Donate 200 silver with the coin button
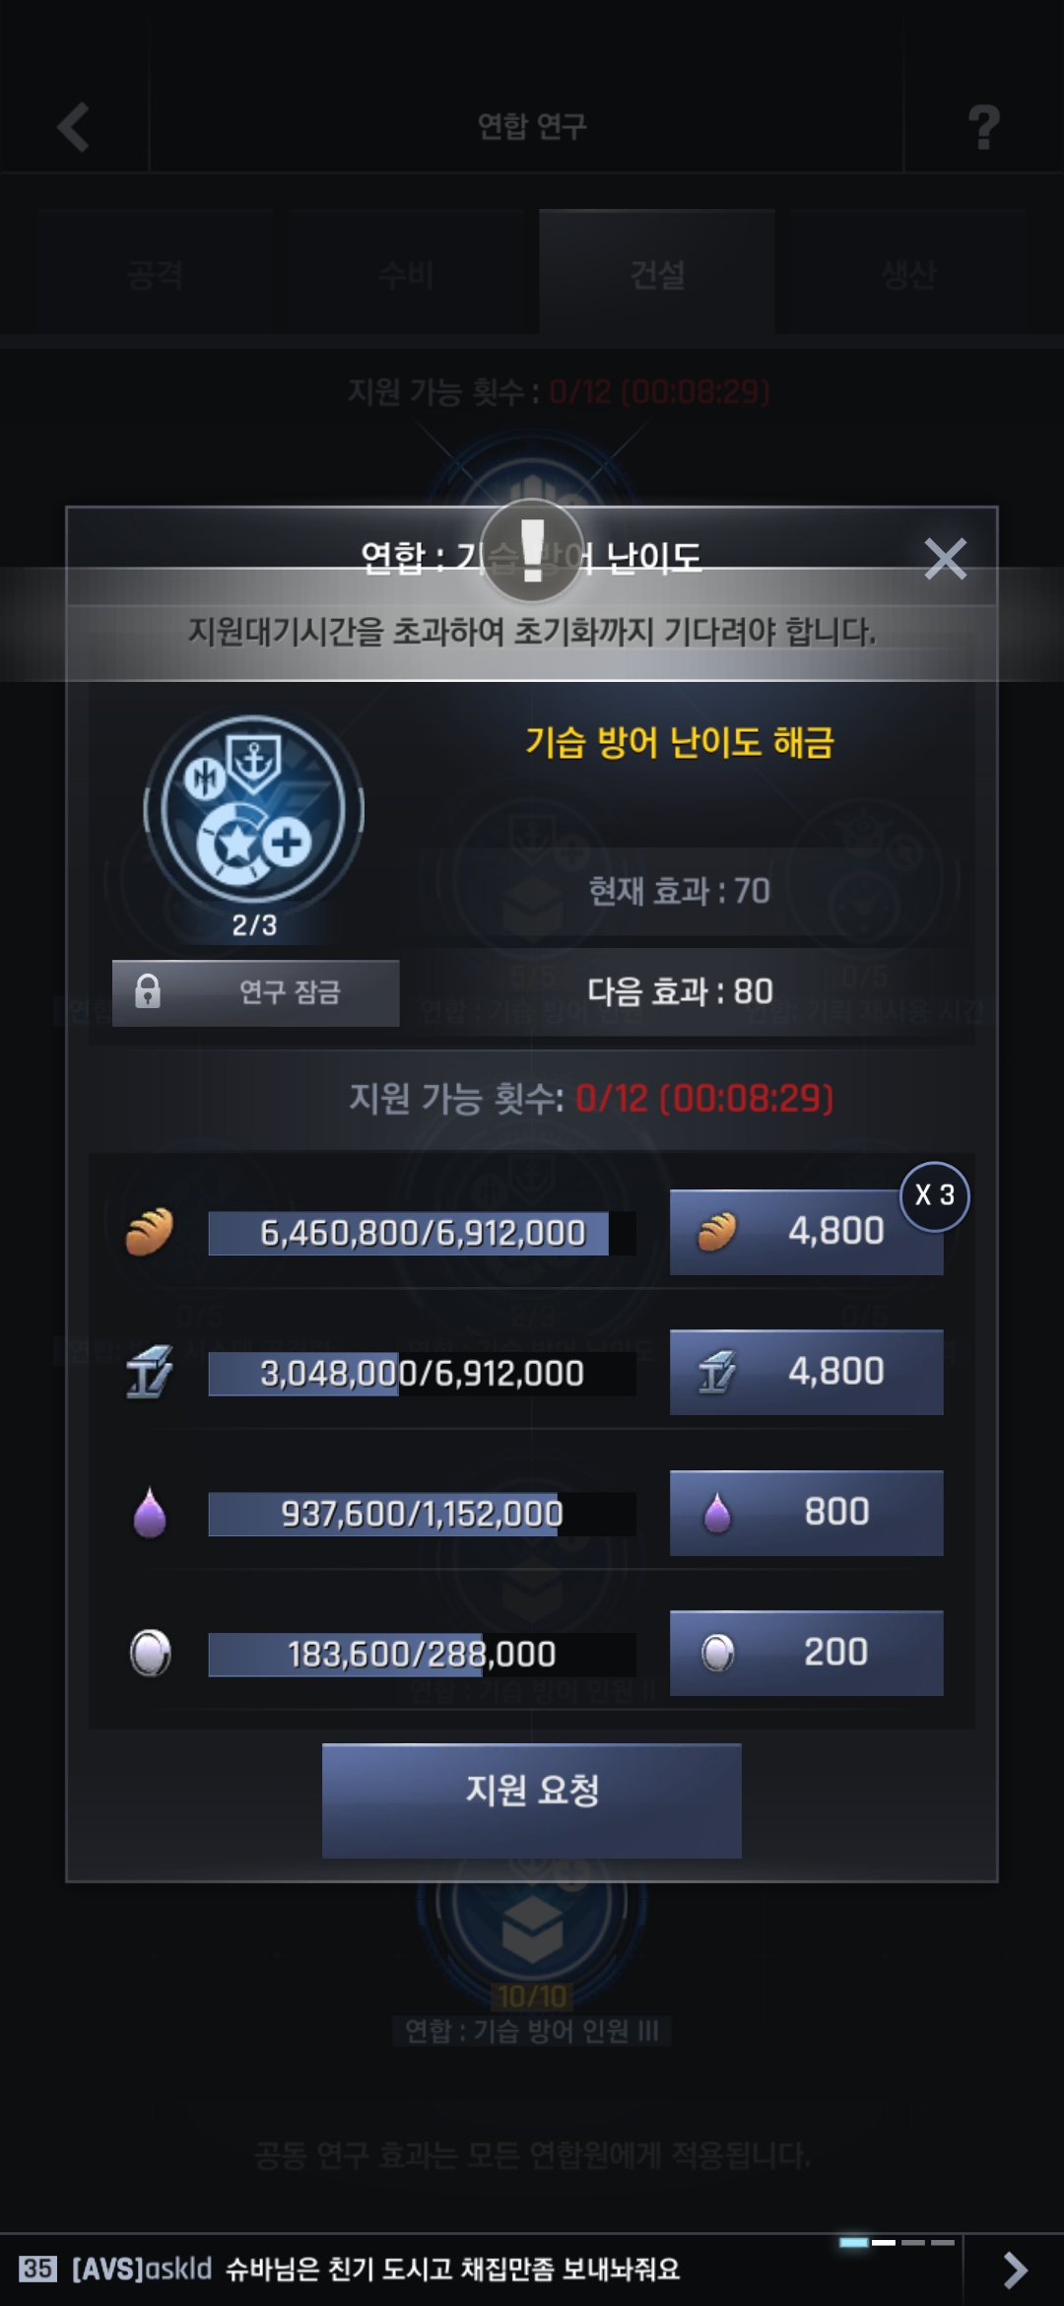The width and height of the screenshot is (1064, 2306). (x=806, y=1653)
